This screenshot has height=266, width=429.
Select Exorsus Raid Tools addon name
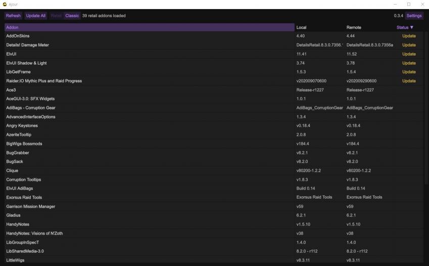(24, 197)
